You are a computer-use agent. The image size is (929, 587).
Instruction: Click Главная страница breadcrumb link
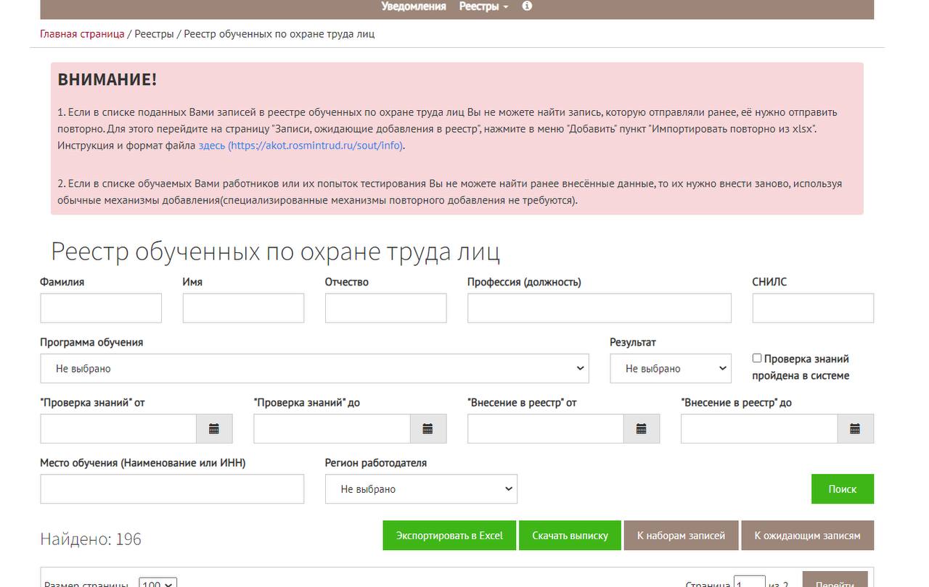[x=82, y=34]
